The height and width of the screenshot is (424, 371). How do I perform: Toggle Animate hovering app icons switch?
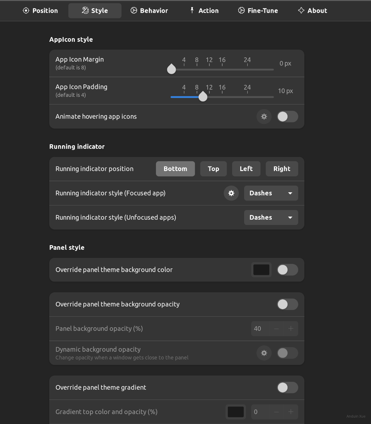coord(287,117)
